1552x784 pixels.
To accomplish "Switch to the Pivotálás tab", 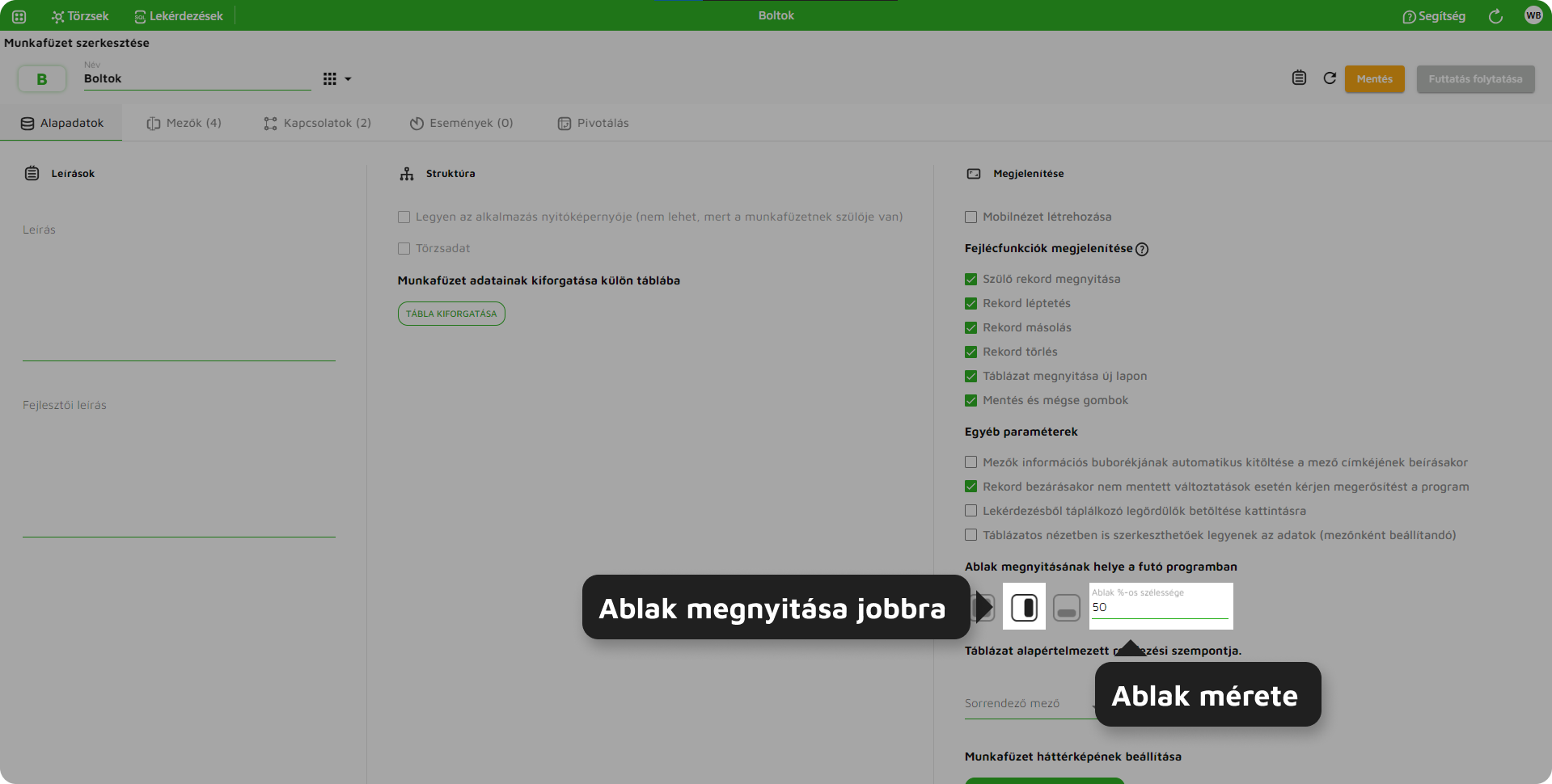I will [593, 123].
